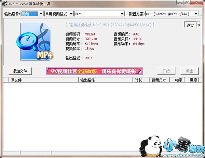
Task: Click the 停止 stop button
Action: tap(189, 71)
